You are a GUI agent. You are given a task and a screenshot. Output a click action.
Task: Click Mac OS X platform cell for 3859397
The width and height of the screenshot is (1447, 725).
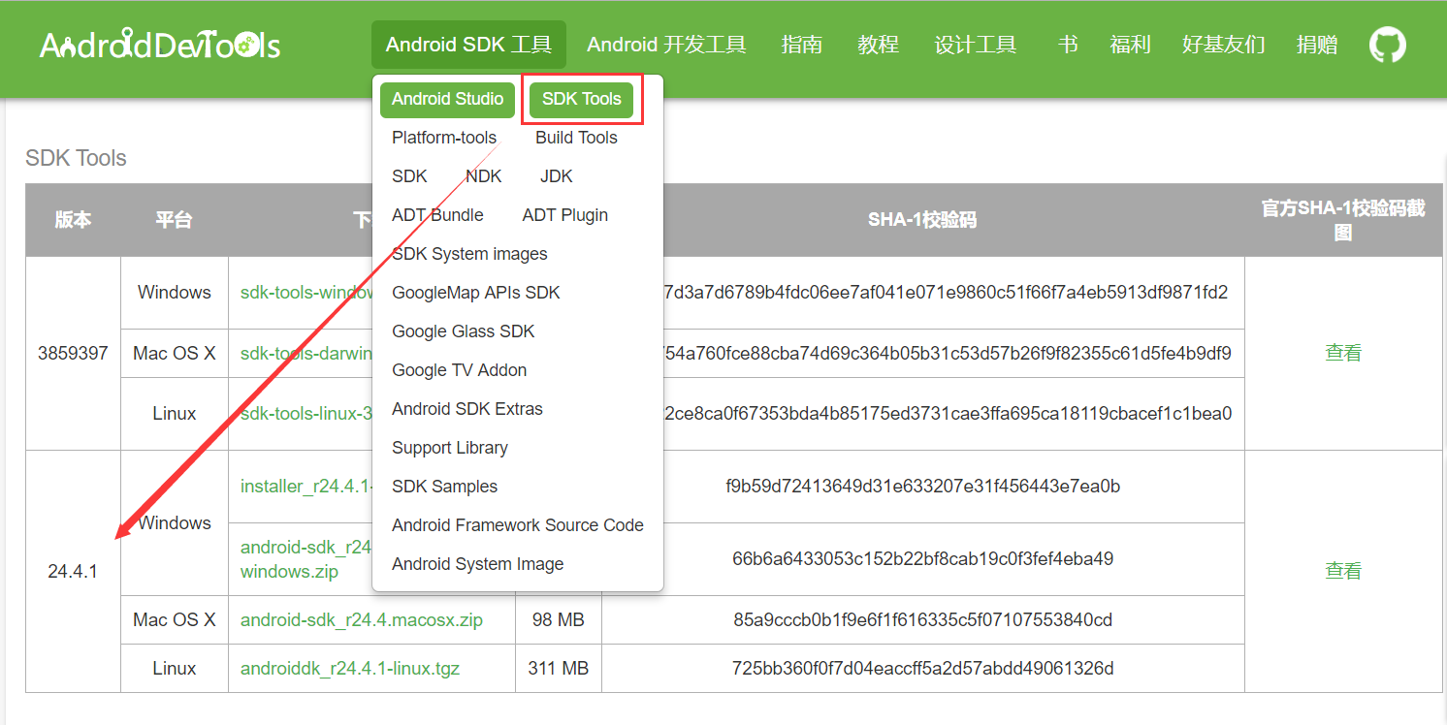(x=175, y=353)
